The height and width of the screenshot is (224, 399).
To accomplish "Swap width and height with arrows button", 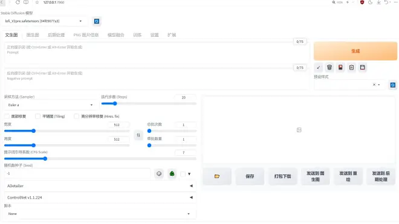I will coord(138,135).
